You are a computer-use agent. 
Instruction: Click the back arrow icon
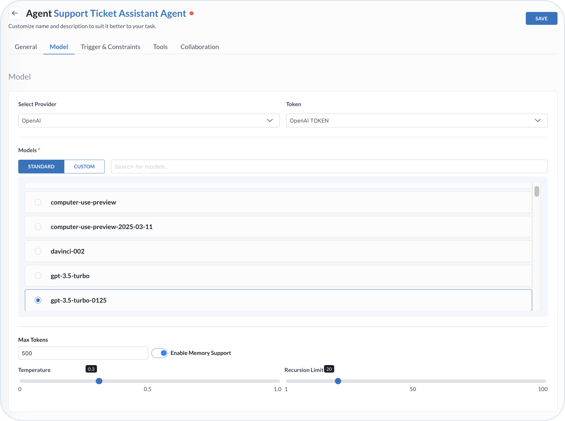[x=15, y=13]
